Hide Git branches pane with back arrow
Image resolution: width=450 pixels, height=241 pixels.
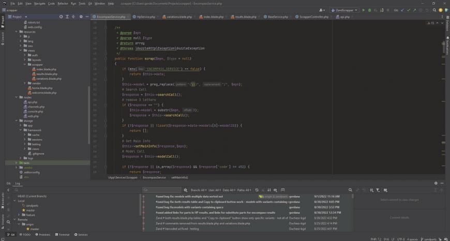8,190
